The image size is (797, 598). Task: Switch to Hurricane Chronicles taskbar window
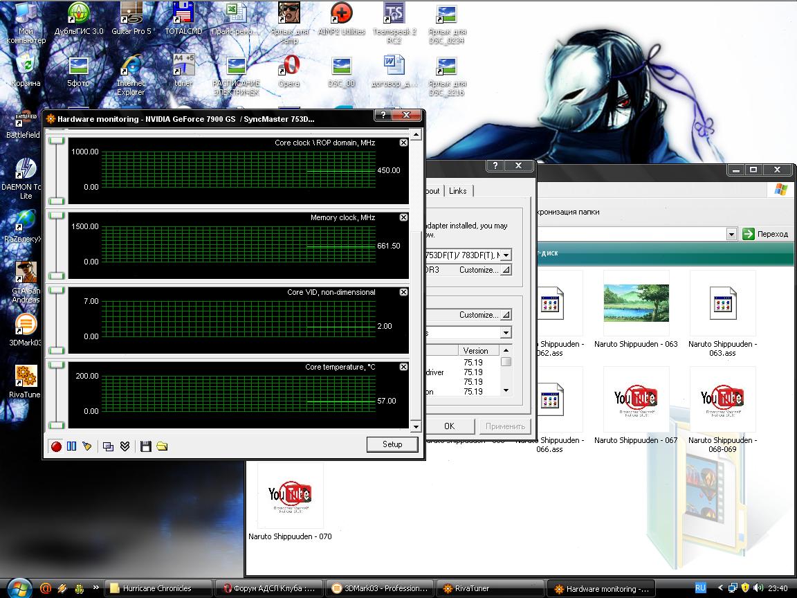158,588
